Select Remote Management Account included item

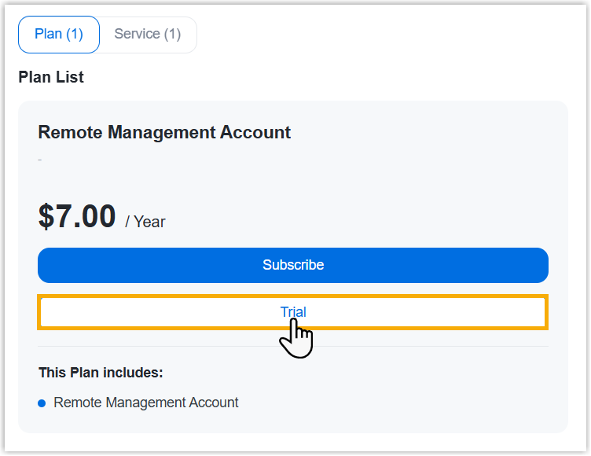(146, 403)
